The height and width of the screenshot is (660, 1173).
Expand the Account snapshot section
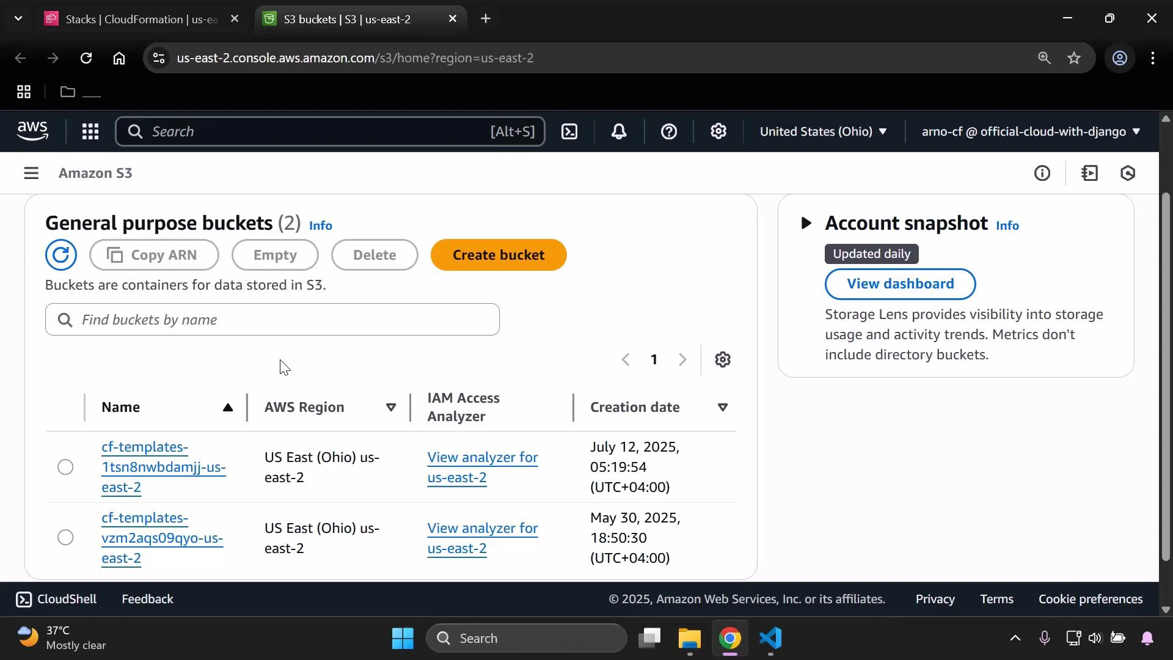805,223
